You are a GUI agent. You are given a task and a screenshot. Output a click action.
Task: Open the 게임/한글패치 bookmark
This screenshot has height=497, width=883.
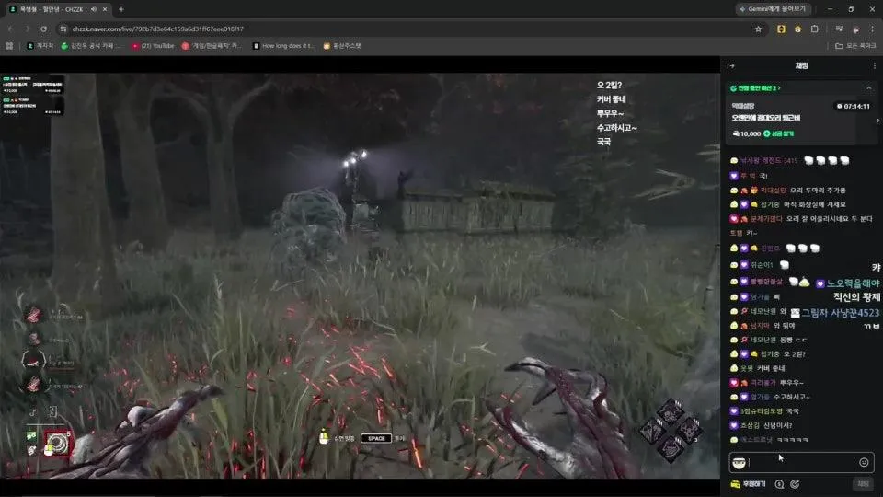pyautogui.click(x=212, y=46)
